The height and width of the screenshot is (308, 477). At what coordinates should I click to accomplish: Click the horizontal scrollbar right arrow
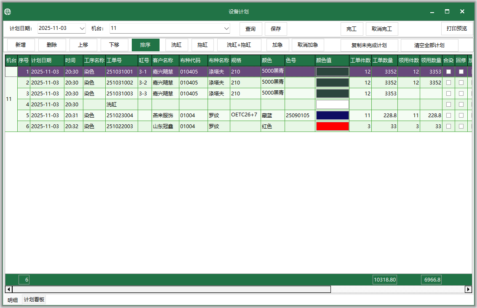pos(468,289)
